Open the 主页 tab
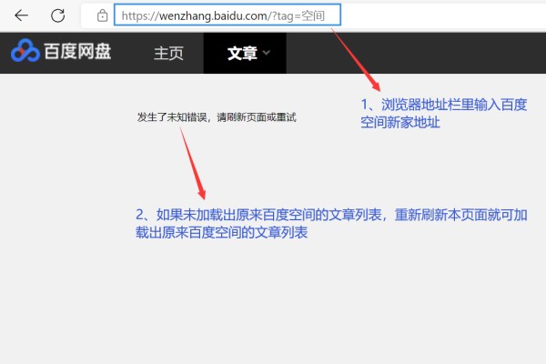The width and height of the screenshot is (546, 364). pos(168,54)
